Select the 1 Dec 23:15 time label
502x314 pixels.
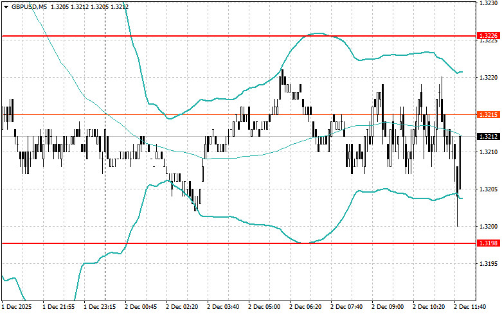[x=100, y=307]
